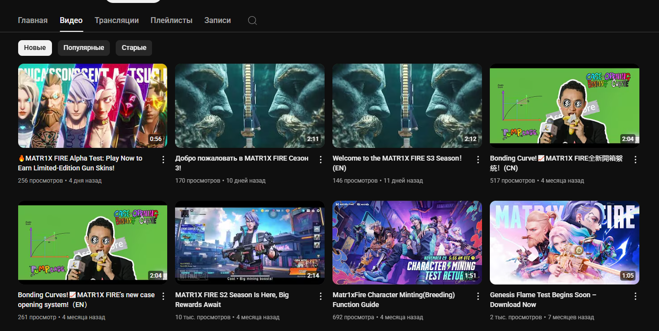Open options menu for Bonding Curve (CN) video
Image resolution: width=659 pixels, height=331 pixels.
coord(635,160)
